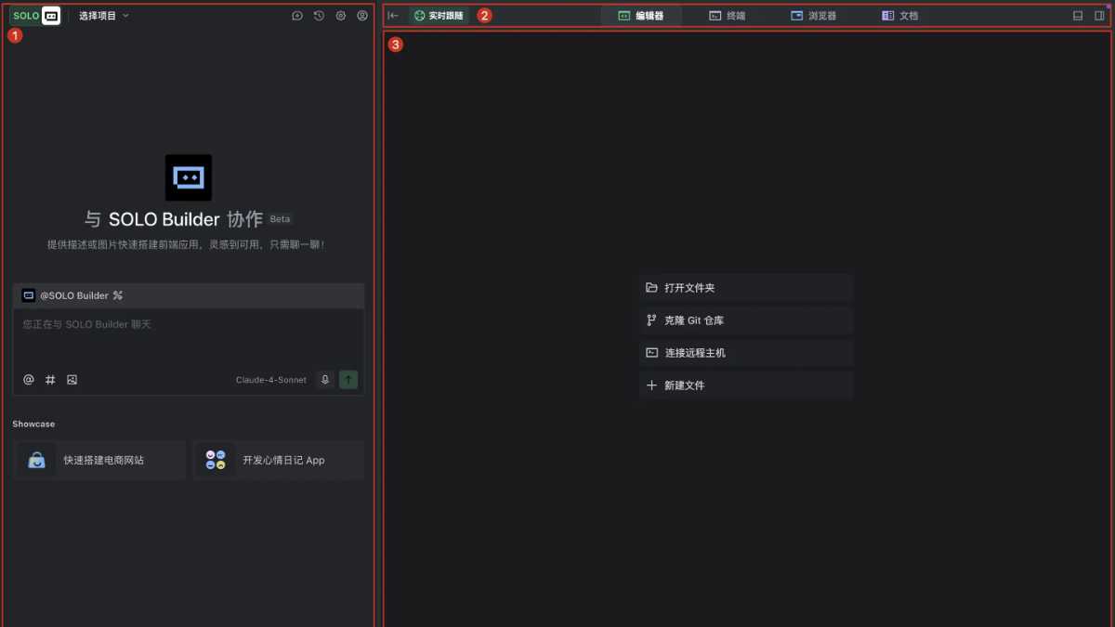This screenshot has height=627, width=1115.
Task: Switch to the 终端 terminal tab
Action: pos(727,16)
